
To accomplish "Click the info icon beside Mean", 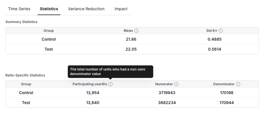I will pos(136,31).
